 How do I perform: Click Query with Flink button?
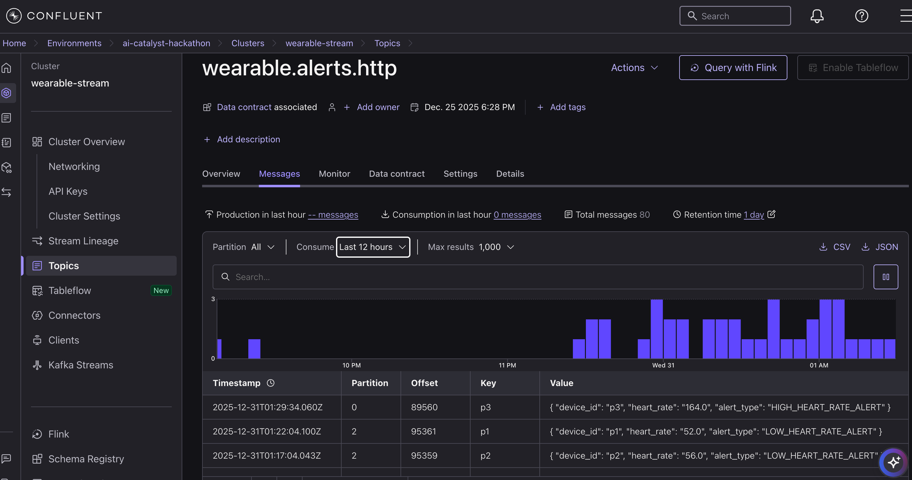[733, 68]
